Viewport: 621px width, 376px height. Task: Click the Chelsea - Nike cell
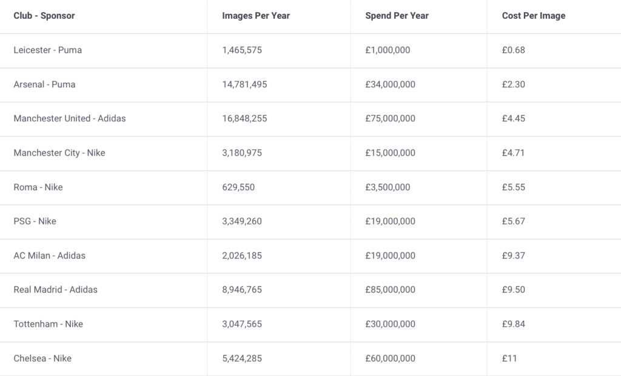[x=42, y=358]
